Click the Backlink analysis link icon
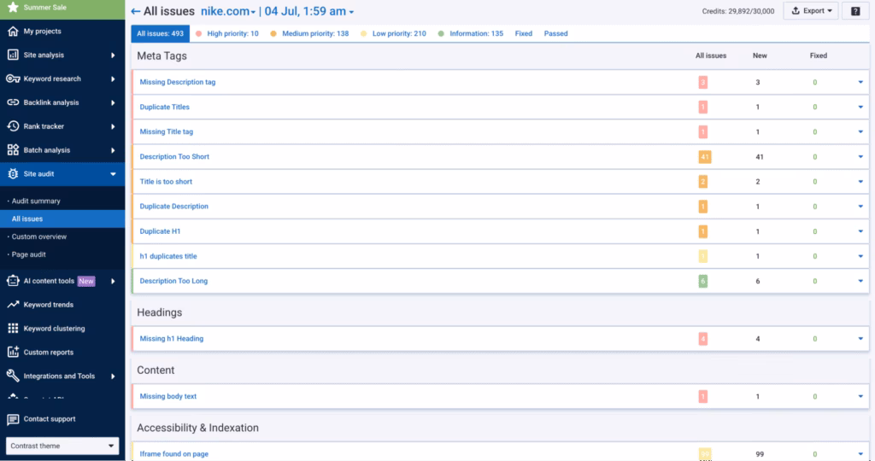Screen dimensions: 875x461 [x=13, y=102]
